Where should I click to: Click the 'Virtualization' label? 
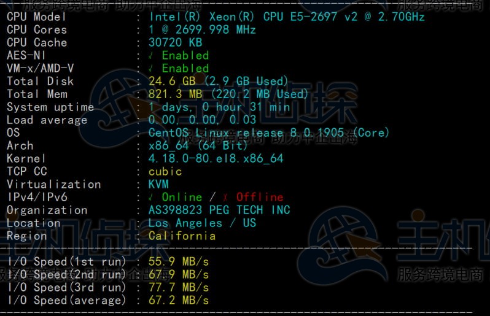click(x=54, y=184)
